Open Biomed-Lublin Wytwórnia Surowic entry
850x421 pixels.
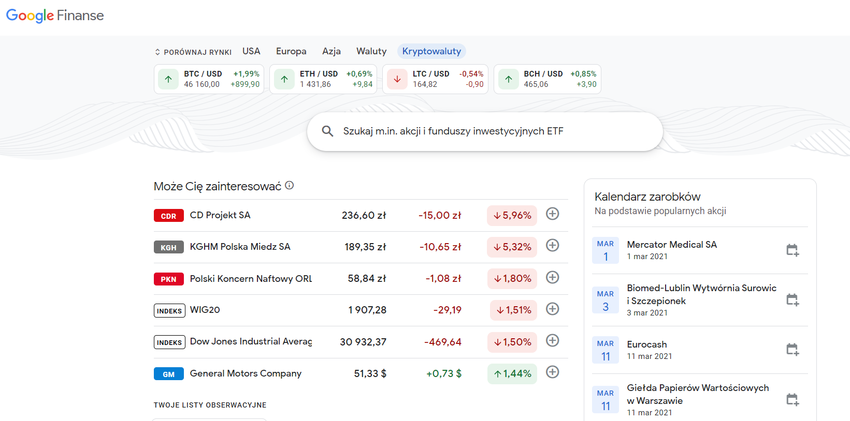point(700,300)
